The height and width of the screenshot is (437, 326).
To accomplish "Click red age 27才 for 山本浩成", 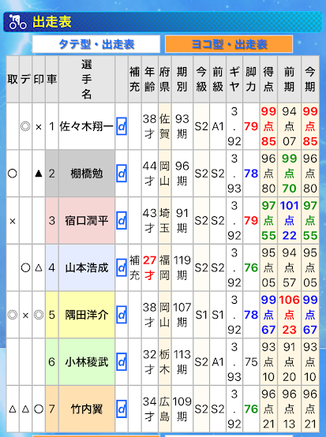I will coord(149,268).
